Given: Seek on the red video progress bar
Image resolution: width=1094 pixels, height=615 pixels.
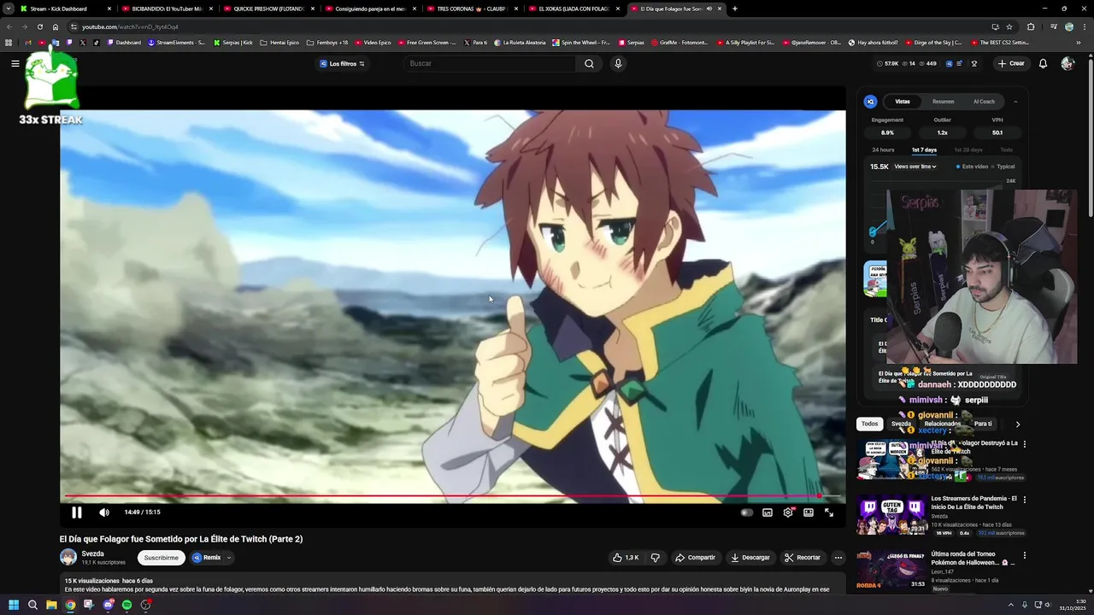Looking at the screenshot, I should coord(453,495).
